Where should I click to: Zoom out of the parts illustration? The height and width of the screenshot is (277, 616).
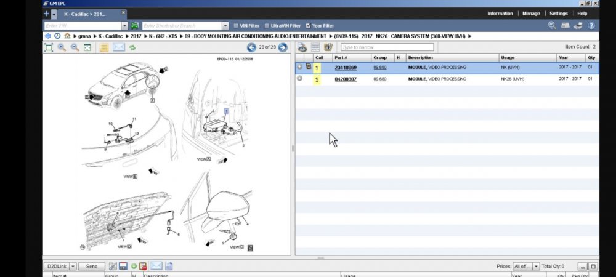pyautogui.click(x=75, y=47)
